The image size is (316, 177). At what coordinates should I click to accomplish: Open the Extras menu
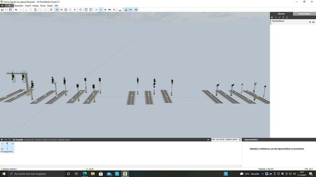[43, 6]
